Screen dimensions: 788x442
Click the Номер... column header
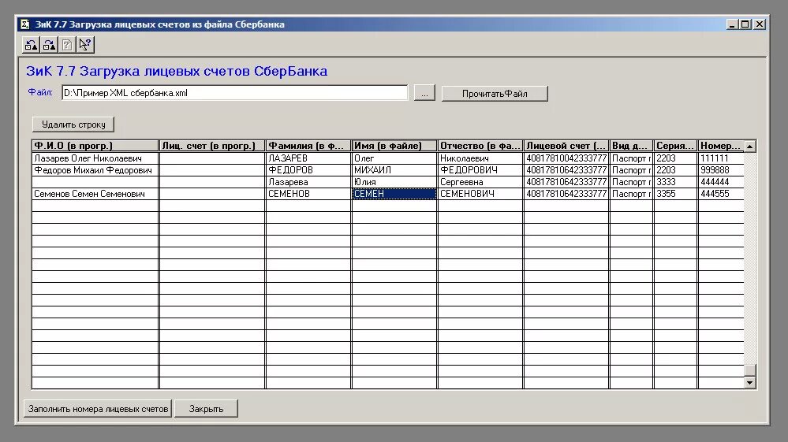[721, 146]
